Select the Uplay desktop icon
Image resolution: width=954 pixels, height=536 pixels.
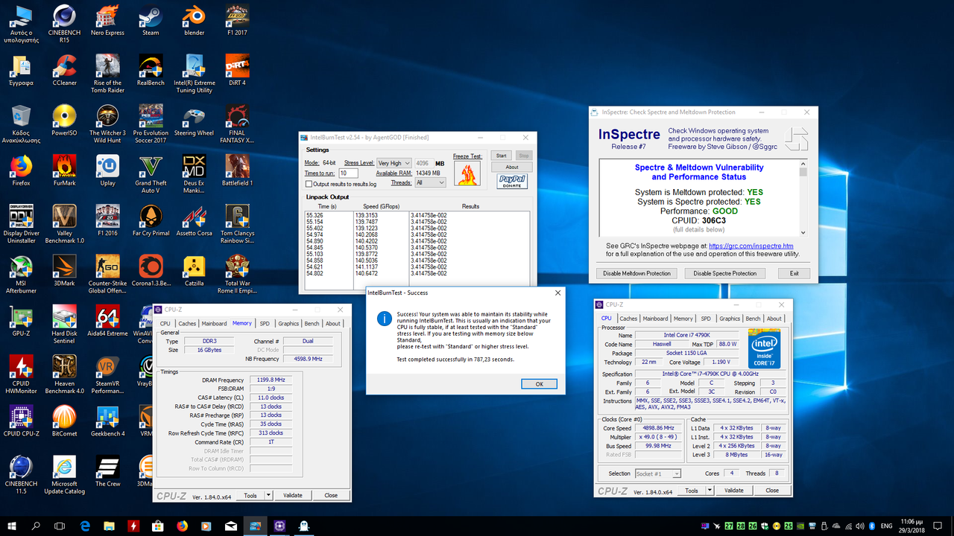coord(107,170)
